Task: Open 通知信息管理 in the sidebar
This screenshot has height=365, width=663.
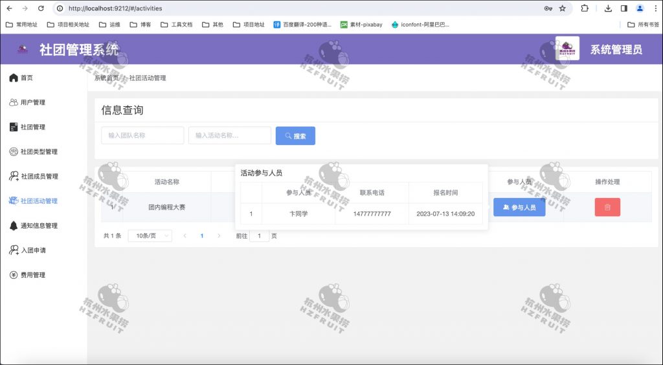Action: click(x=34, y=226)
